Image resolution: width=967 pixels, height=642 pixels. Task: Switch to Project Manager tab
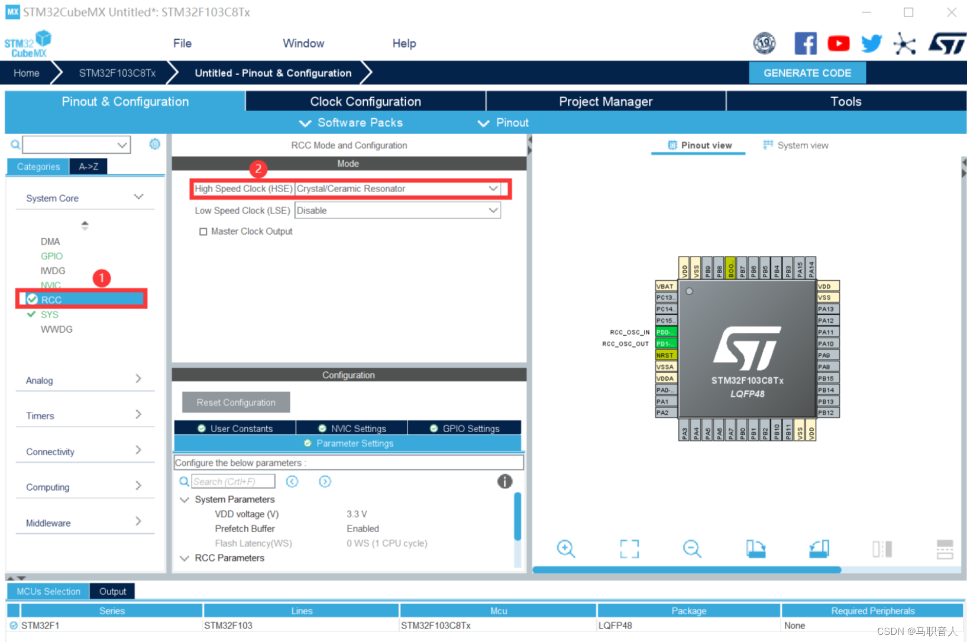point(606,101)
